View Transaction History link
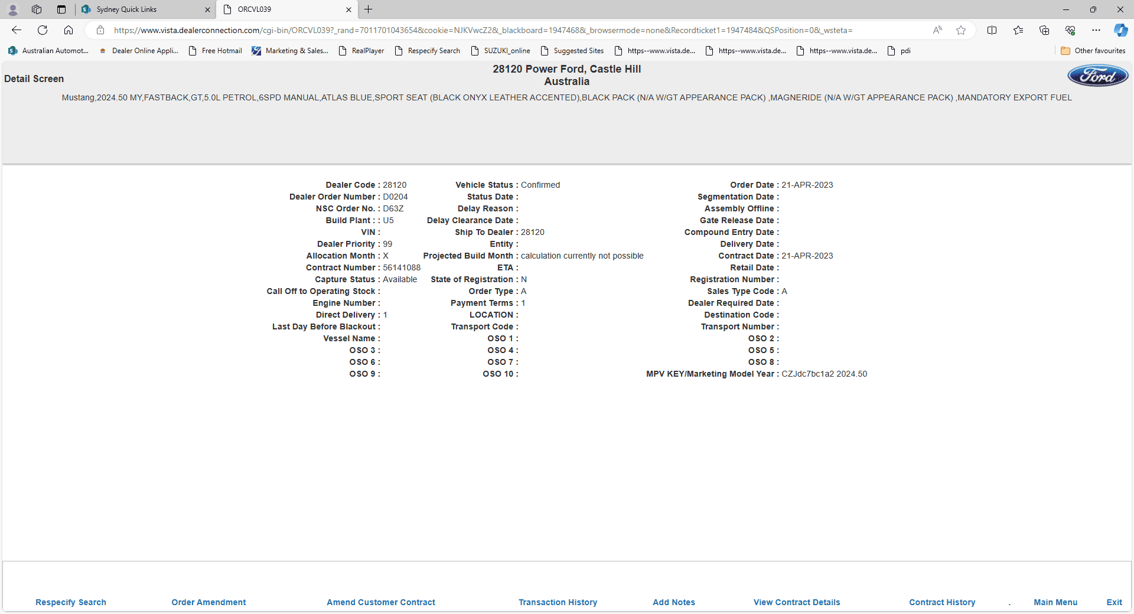Screen dimensions: 1134x614 558,602
